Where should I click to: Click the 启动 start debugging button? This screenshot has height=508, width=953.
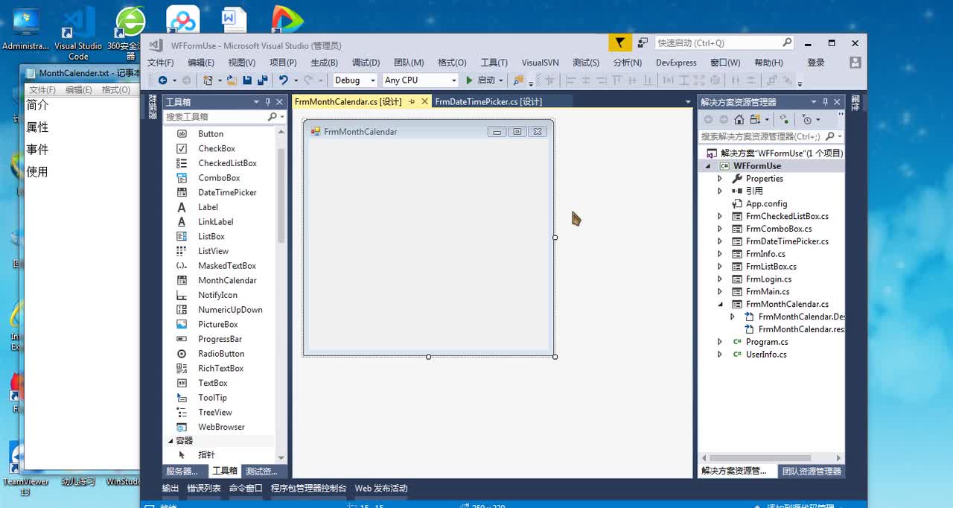[485, 80]
